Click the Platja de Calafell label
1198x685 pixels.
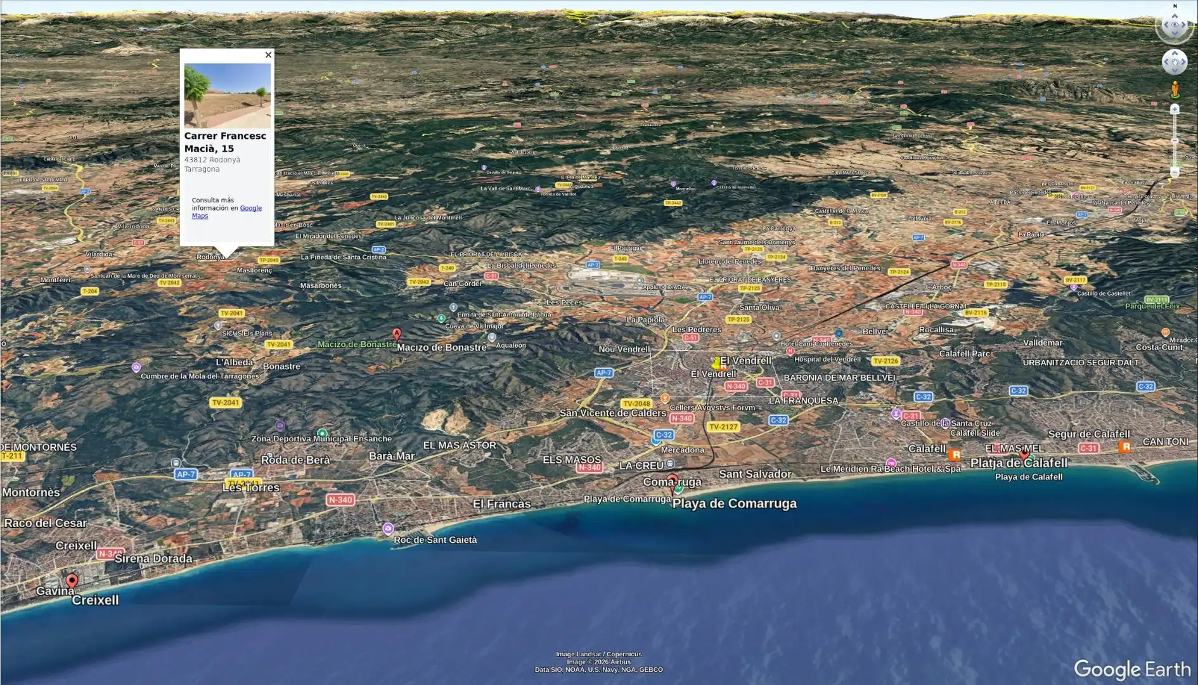click(1019, 463)
